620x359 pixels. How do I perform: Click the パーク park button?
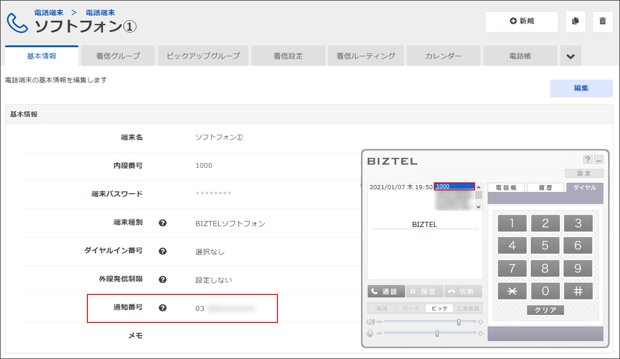click(411, 308)
